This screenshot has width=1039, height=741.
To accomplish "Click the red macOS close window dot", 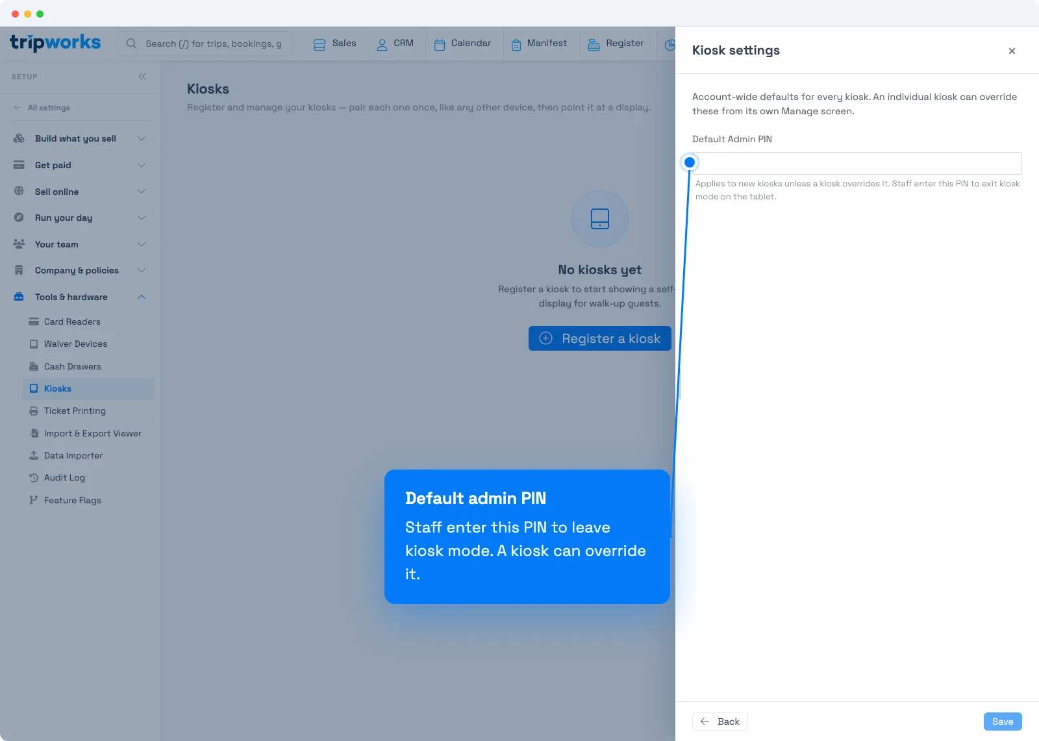I will coord(15,14).
